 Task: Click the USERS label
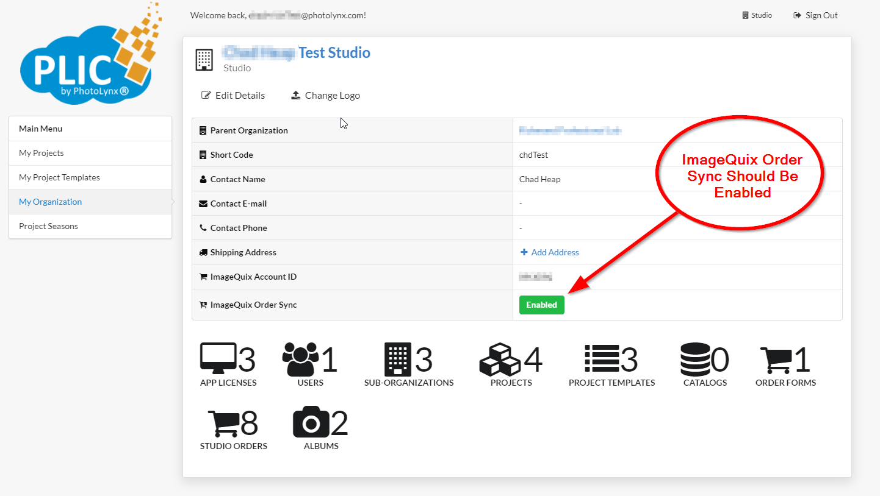311,383
